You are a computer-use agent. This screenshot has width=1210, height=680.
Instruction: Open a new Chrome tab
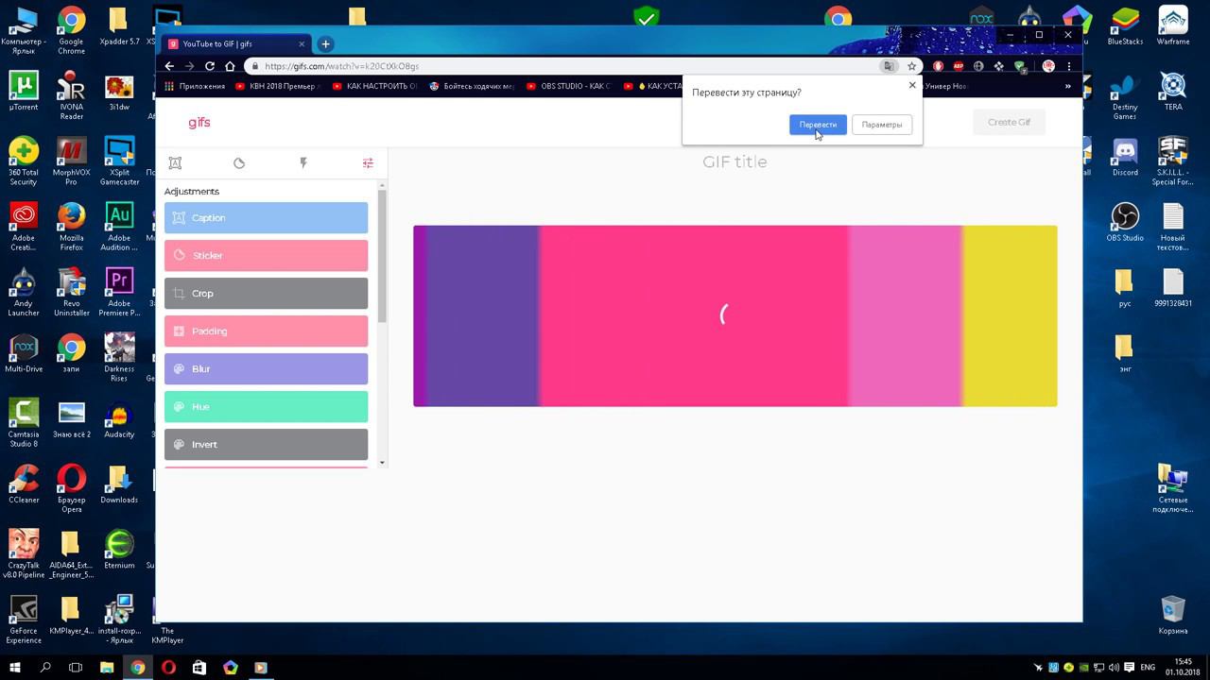[325, 43]
